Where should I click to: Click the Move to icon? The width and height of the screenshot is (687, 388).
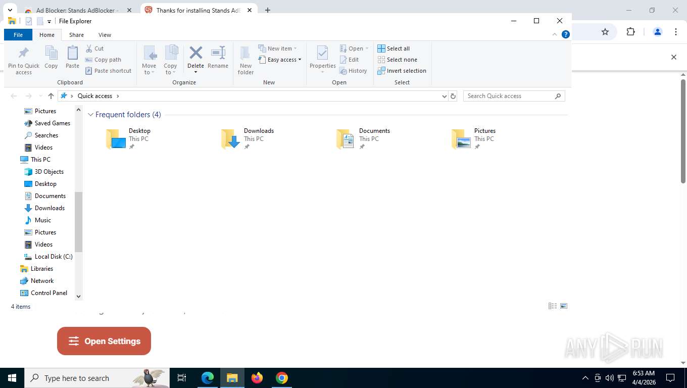(150, 53)
